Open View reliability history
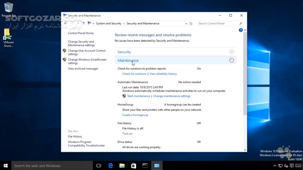This screenshot has height=170, width=303. (163, 74)
